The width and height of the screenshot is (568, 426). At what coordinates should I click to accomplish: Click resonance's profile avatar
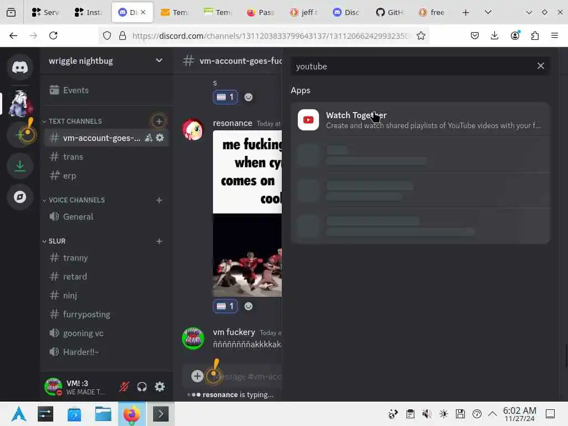click(x=192, y=129)
